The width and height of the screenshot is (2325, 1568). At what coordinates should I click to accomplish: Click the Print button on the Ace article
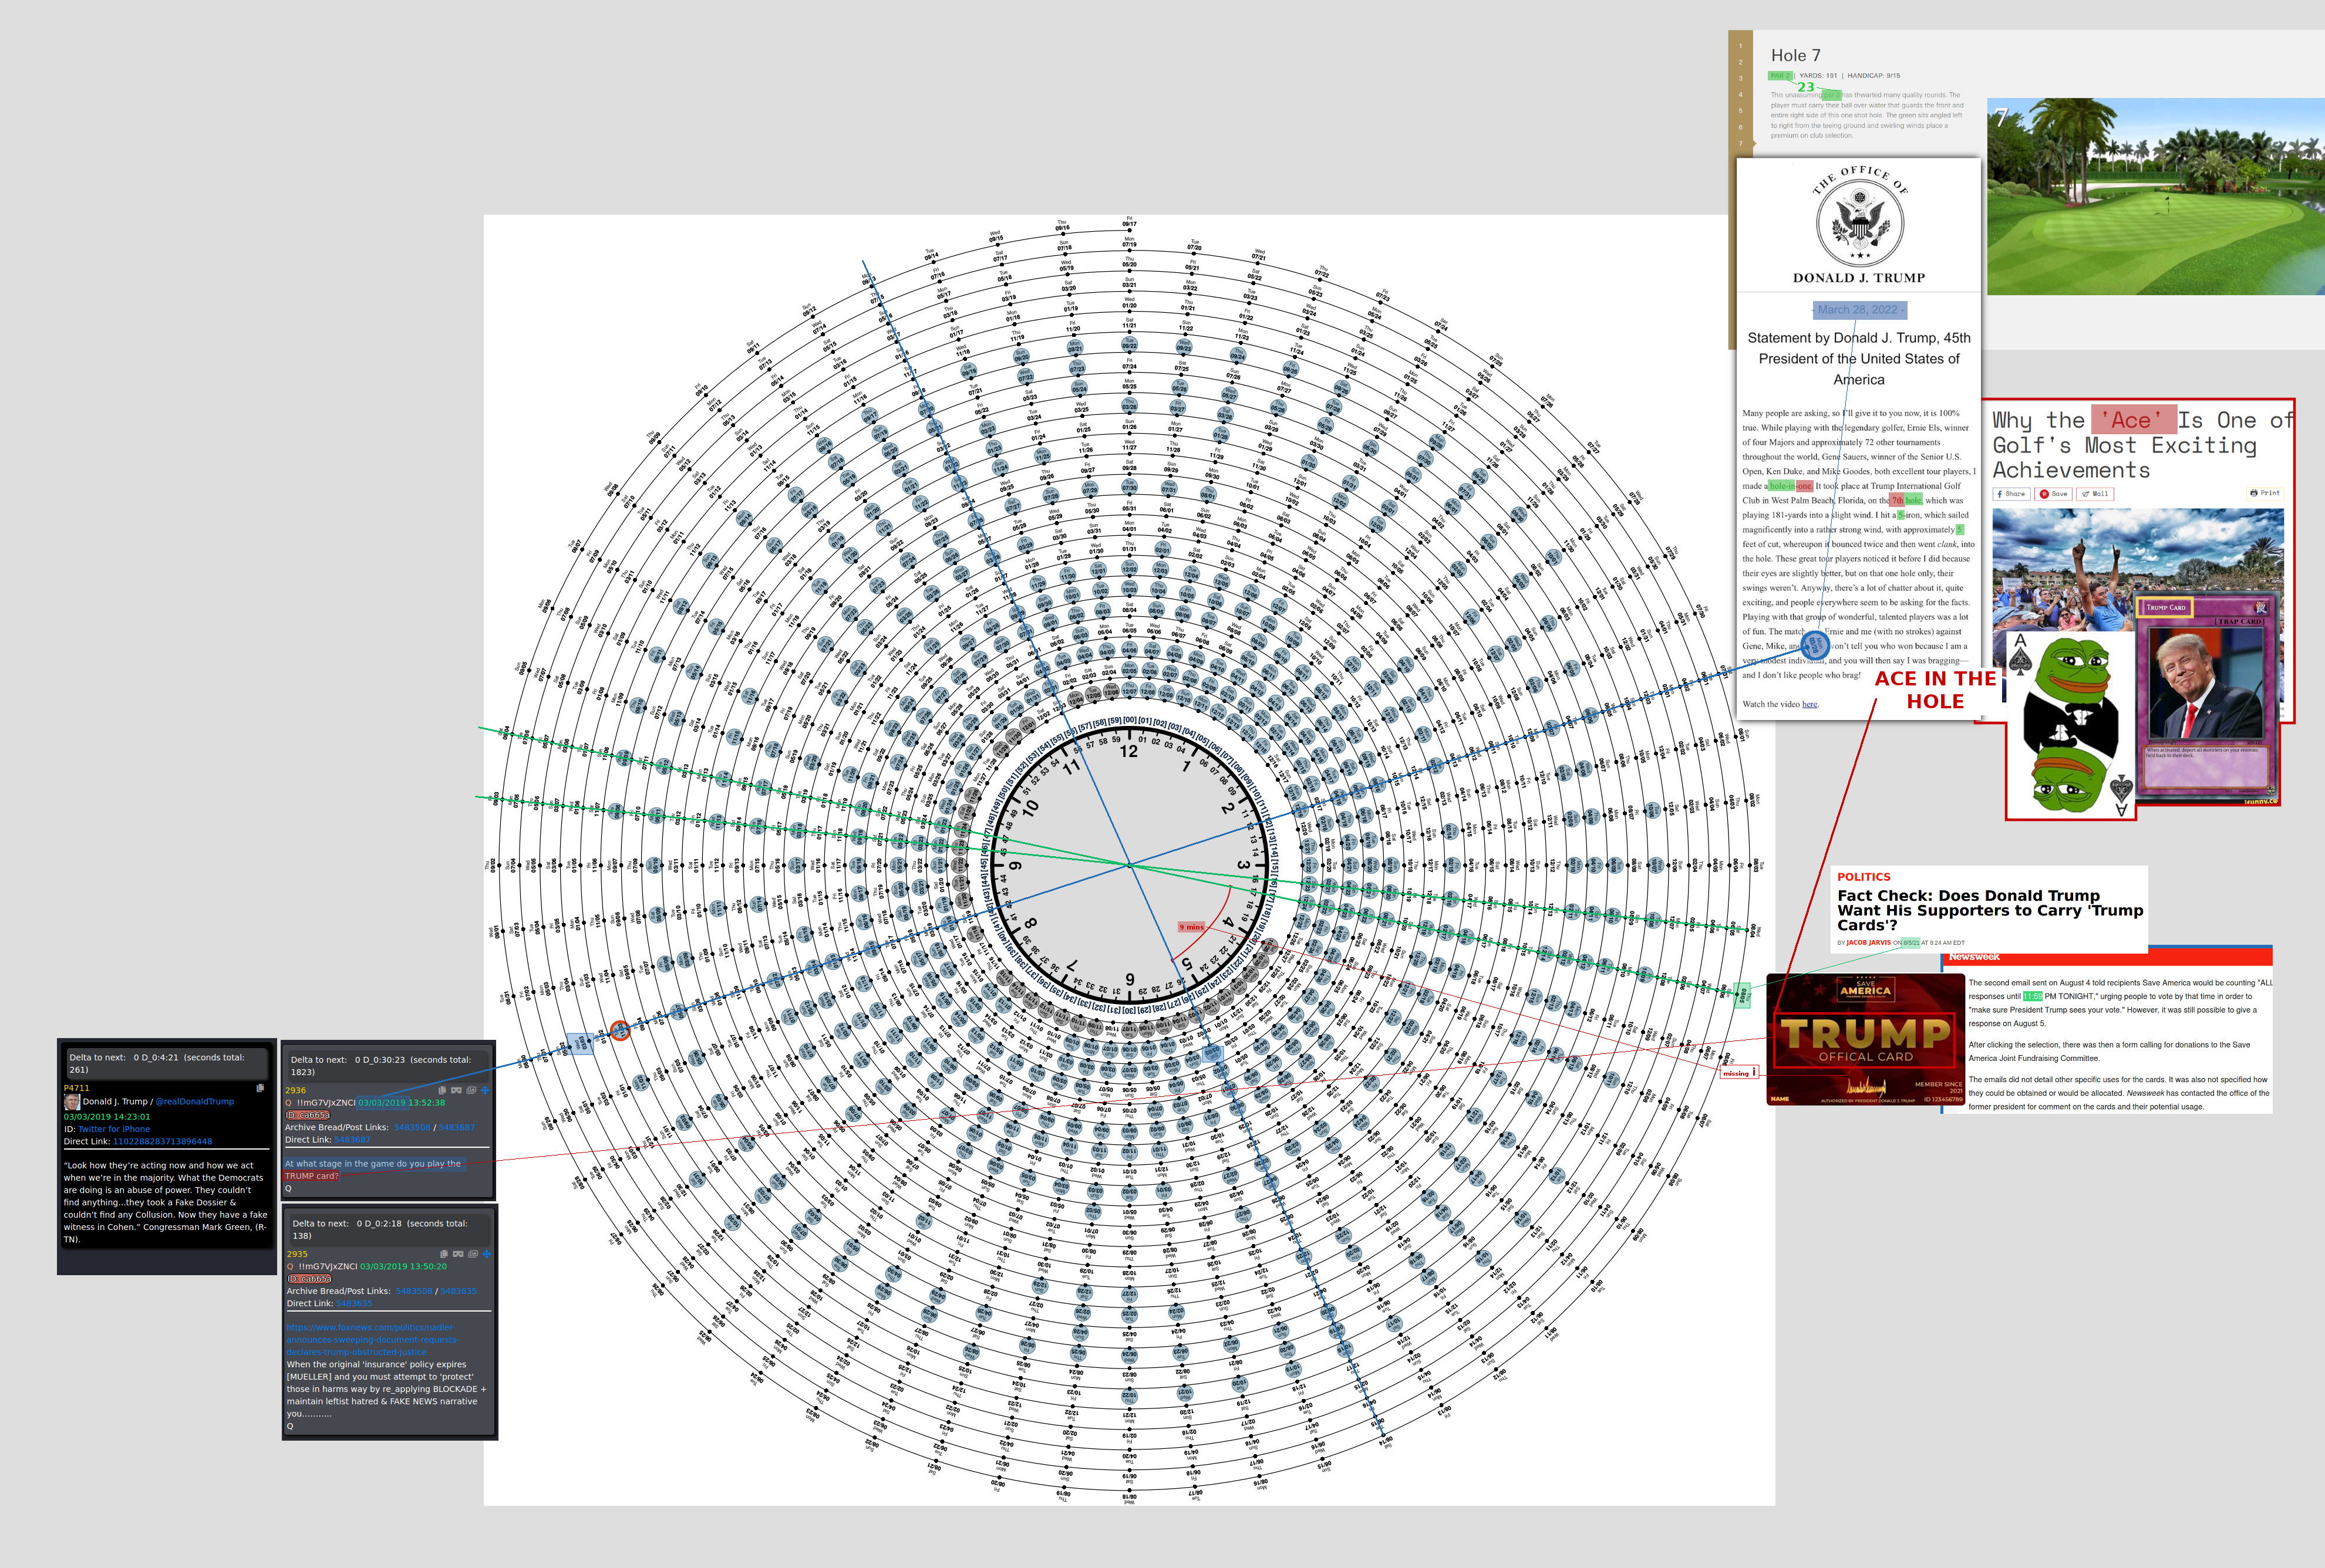(2265, 493)
